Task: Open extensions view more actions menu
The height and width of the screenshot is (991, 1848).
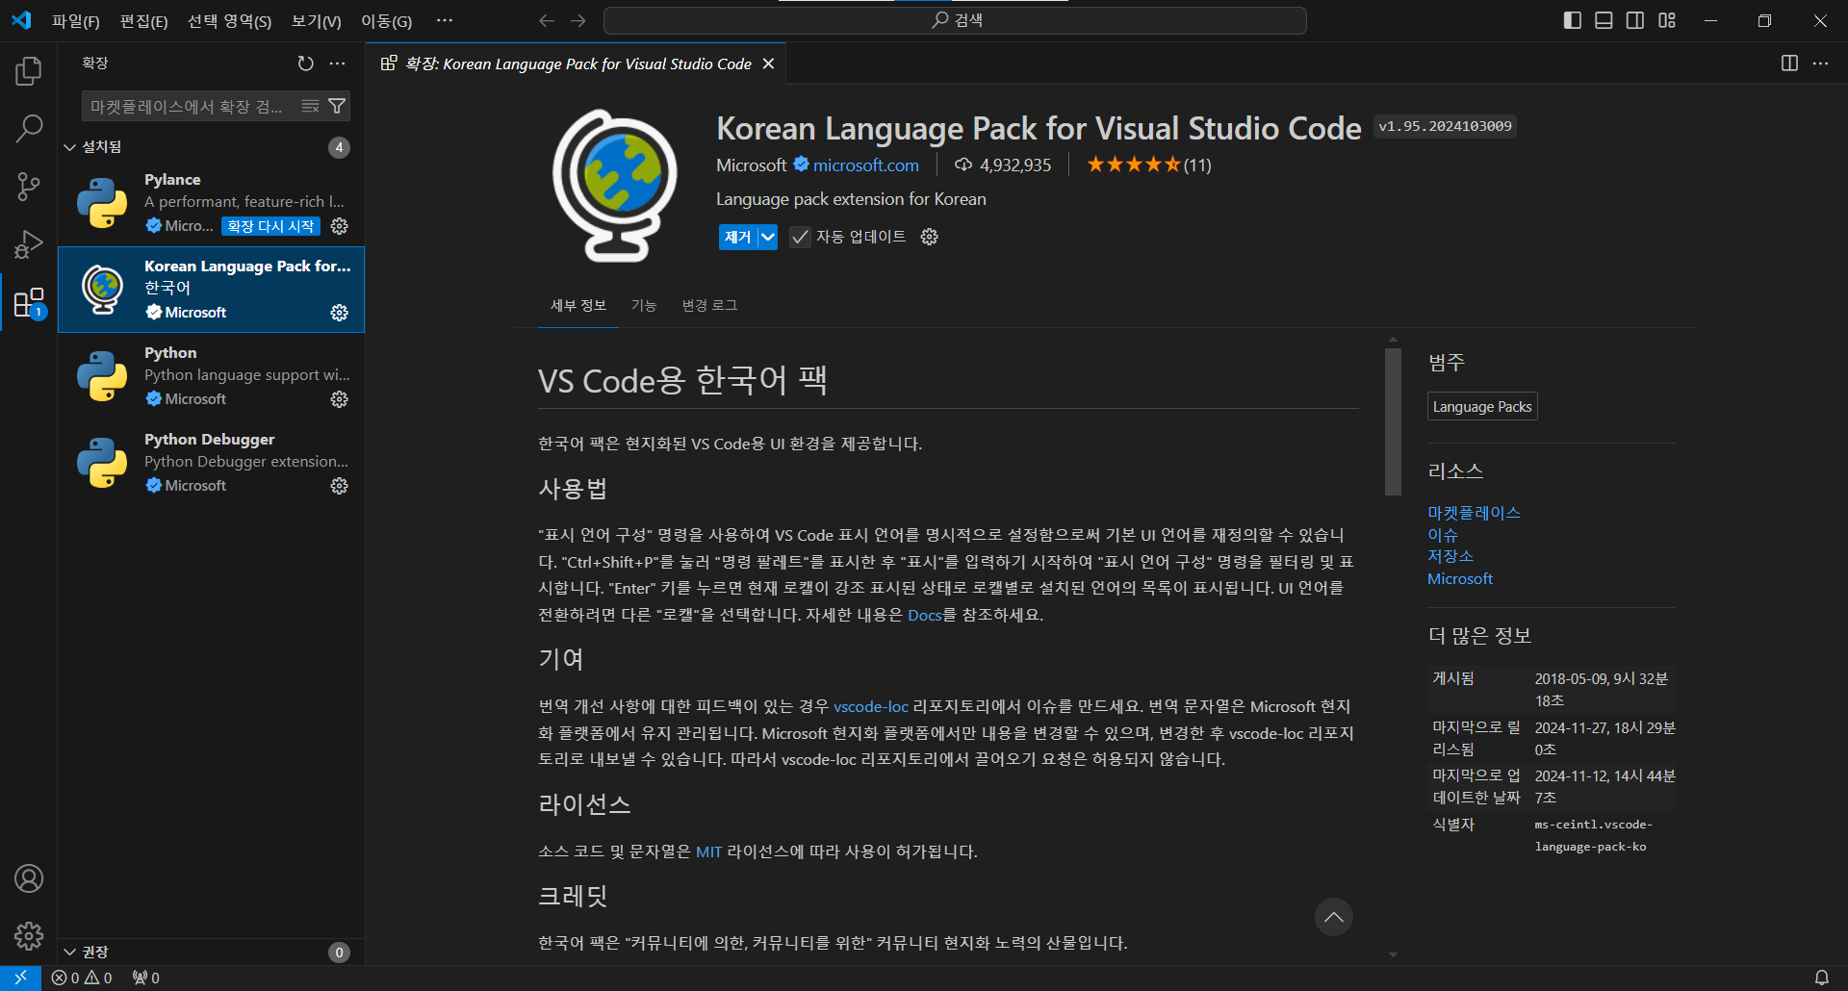Action: 337,64
